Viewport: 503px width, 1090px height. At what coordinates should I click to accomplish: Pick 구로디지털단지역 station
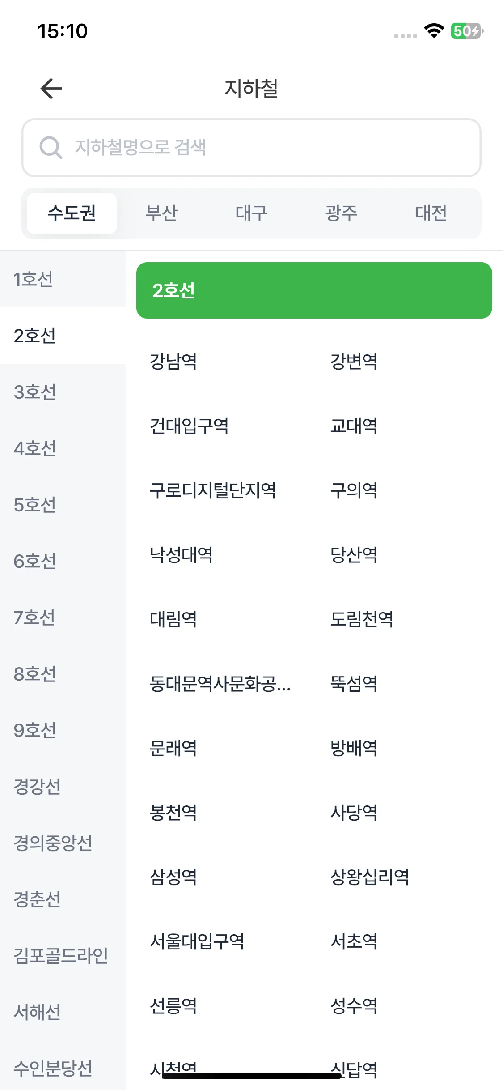click(213, 490)
